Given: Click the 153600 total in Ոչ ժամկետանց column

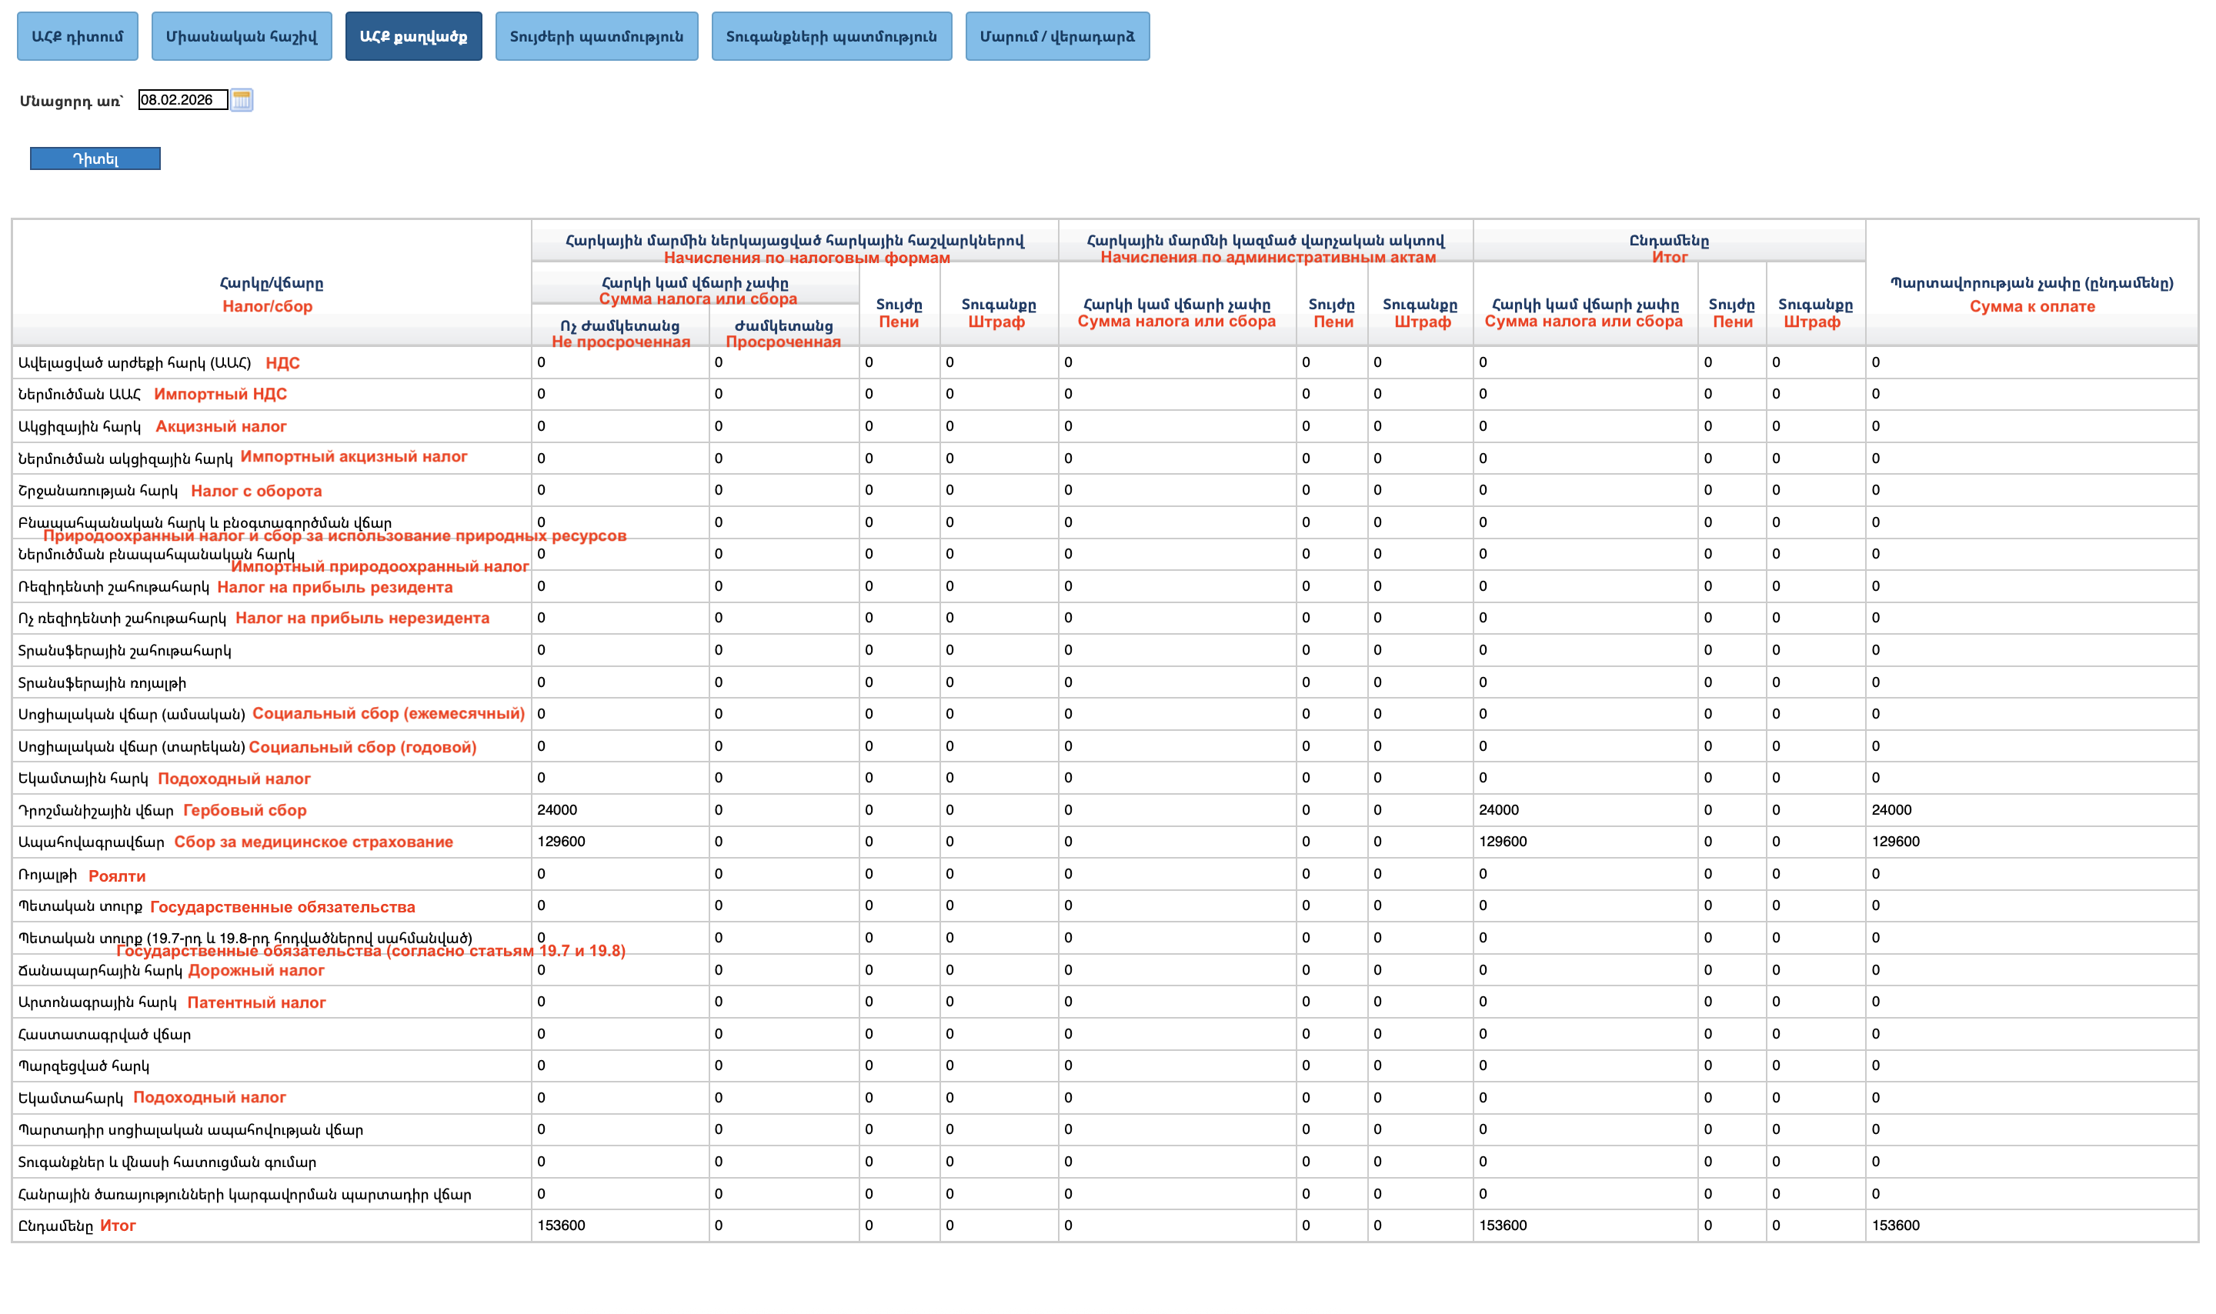Looking at the screenshot, I should 561,1226.
